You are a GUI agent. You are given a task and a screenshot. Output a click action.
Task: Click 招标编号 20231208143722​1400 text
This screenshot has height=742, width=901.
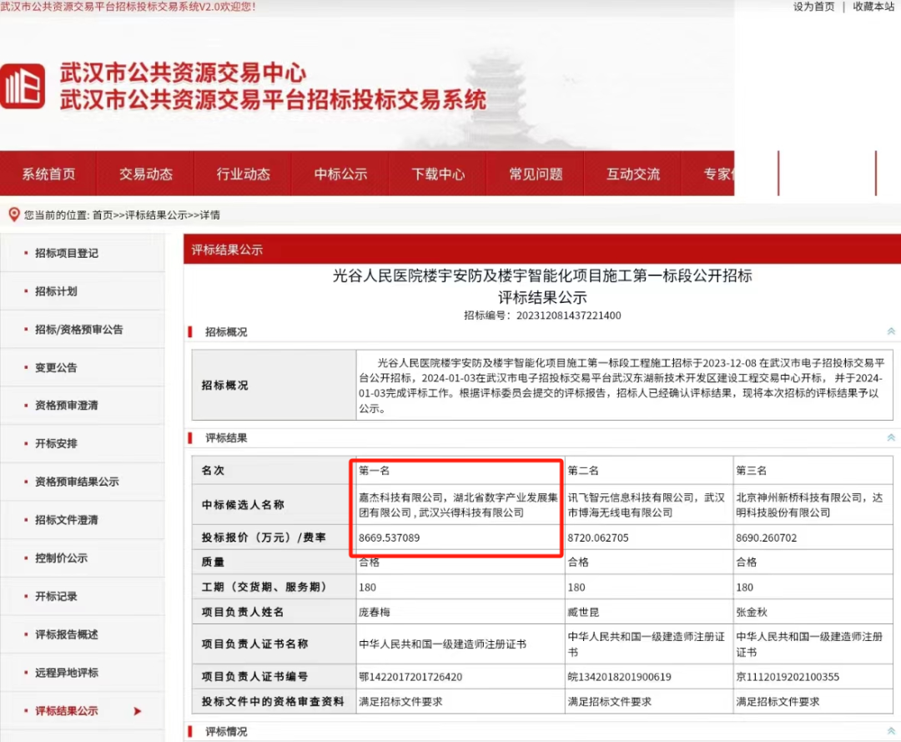(542, 315)
